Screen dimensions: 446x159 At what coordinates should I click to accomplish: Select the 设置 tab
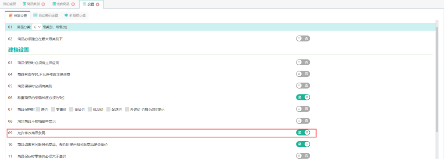[91, 4]
